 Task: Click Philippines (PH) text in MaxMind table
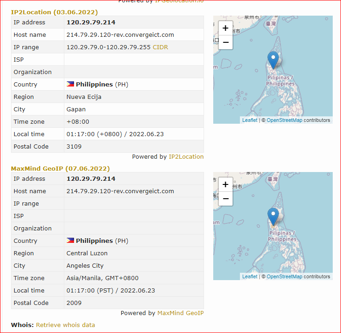[x=102, y=241]
